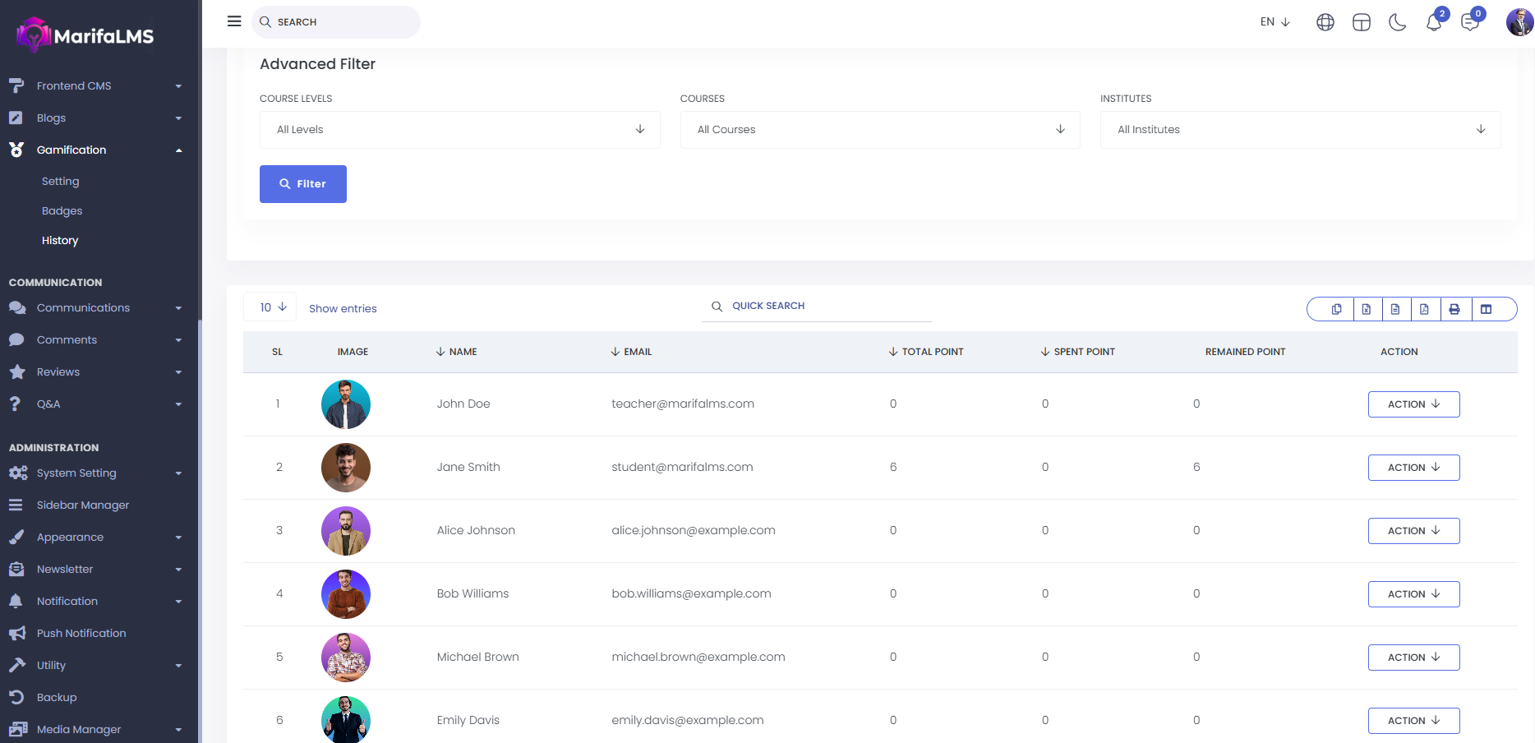Image resolution: width=1535 pixels, height=743 pixels.
Task: Sort table by Total Point column
Action: click(x=932, y=352)
